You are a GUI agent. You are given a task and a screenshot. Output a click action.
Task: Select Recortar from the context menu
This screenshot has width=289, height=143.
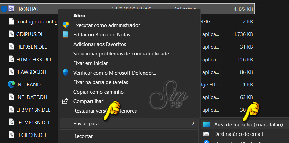click(83, 136)
